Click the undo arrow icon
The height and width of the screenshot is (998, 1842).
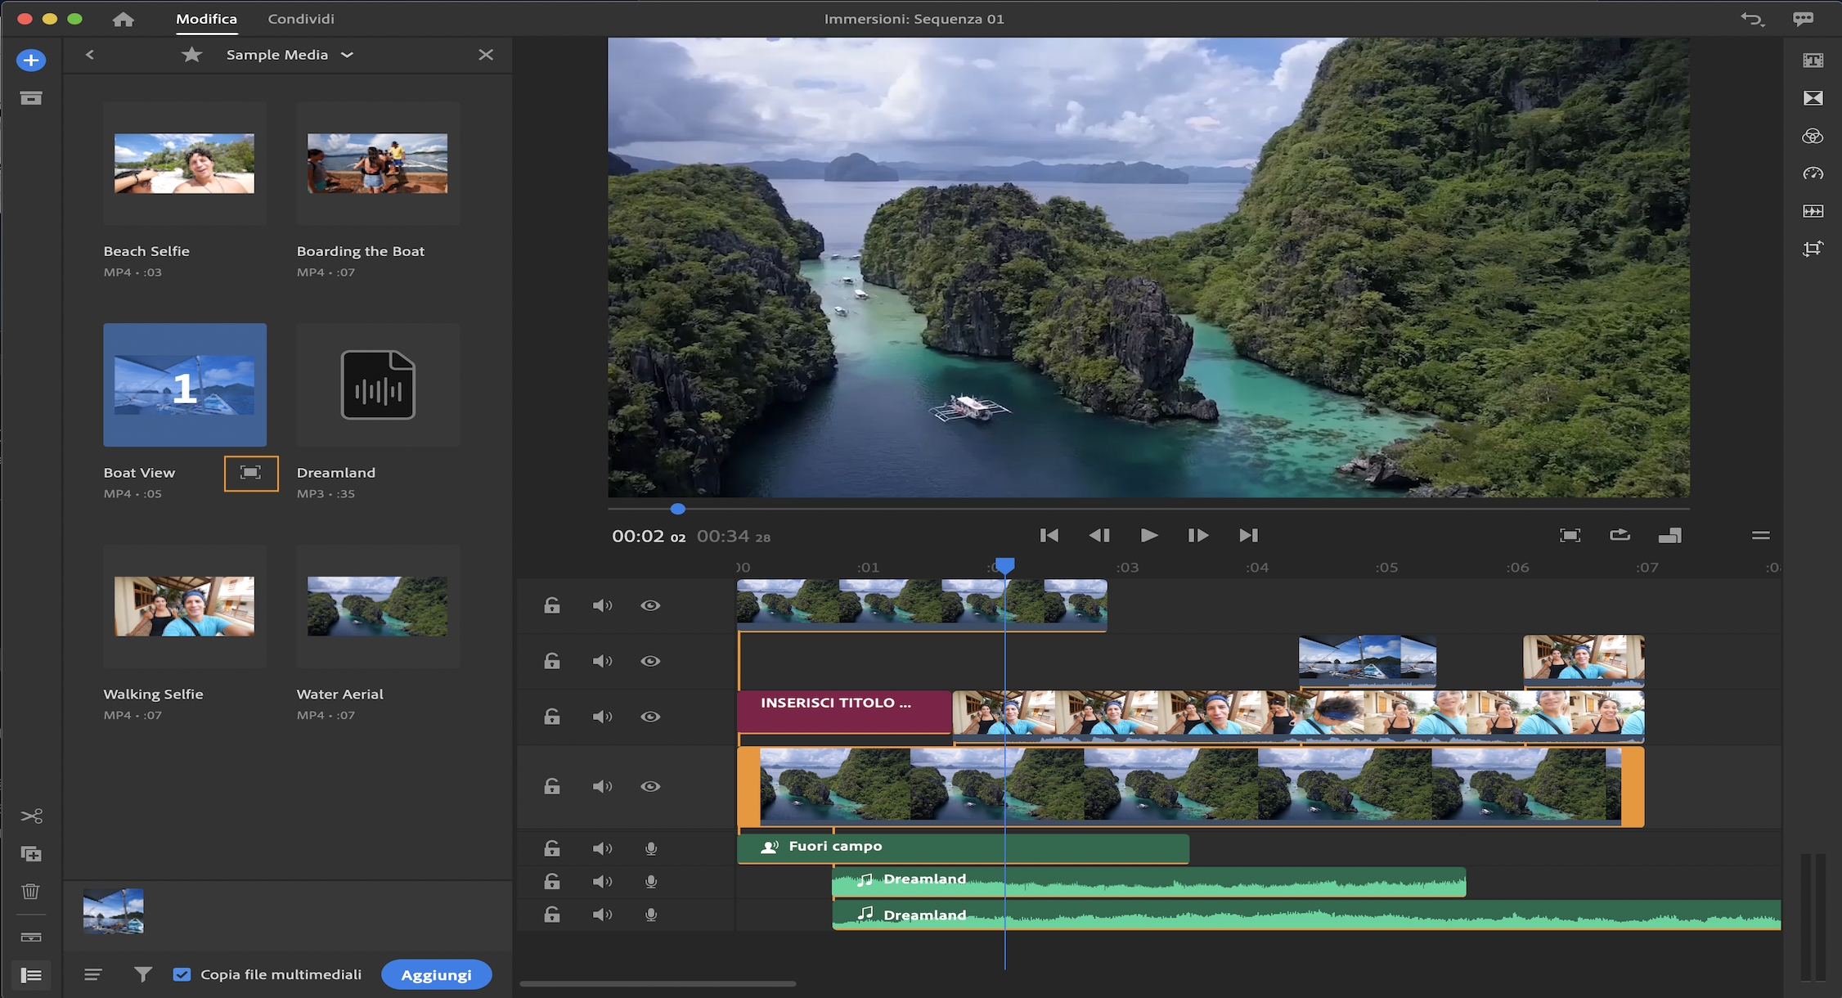[x=1751, y=19]
